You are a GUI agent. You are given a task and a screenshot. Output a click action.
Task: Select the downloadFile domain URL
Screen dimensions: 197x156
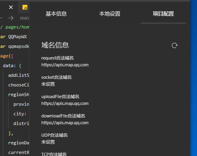point(65,123)
